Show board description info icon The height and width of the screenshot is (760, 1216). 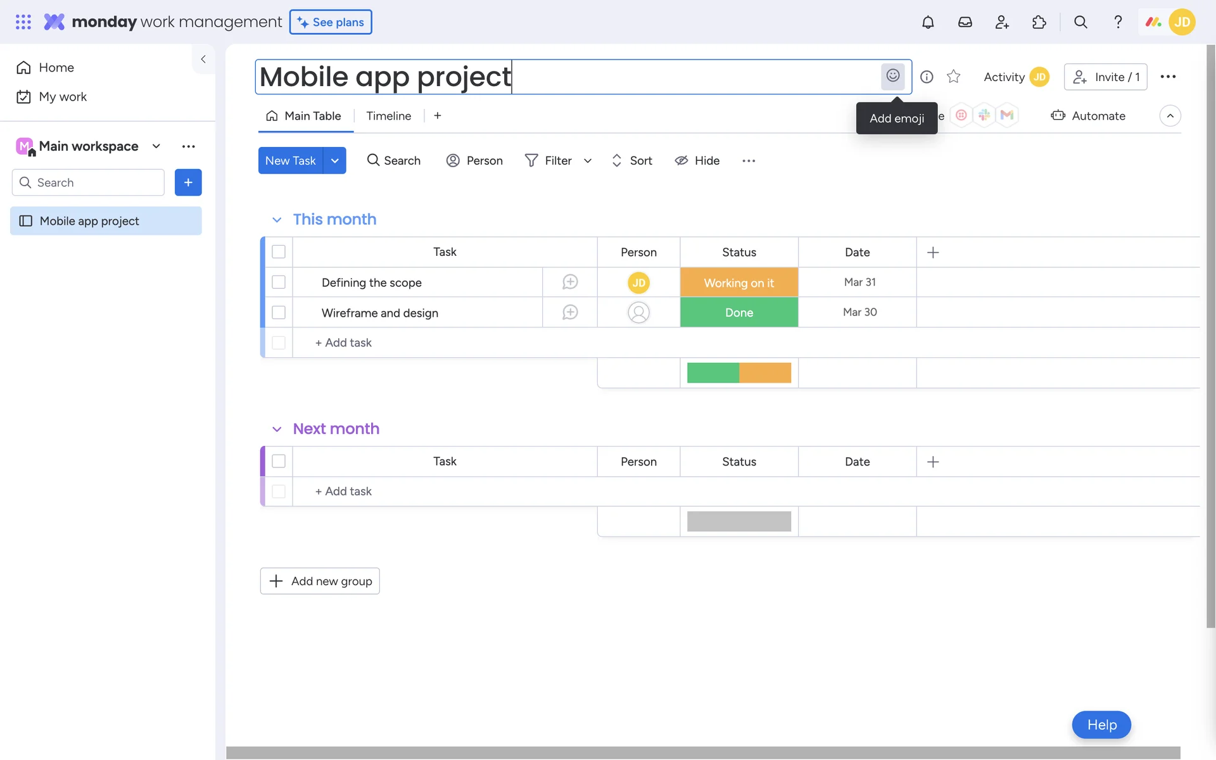coord(927,77)
